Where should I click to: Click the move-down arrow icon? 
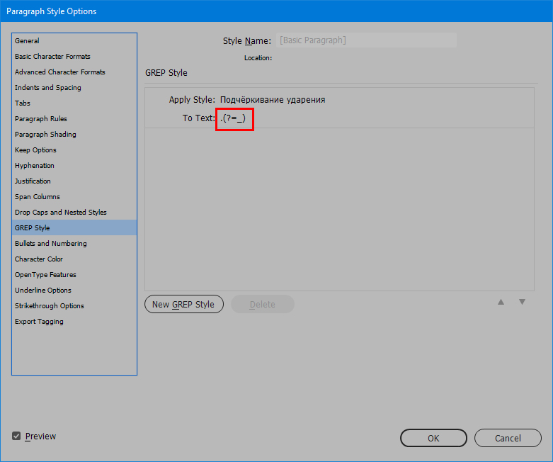522,302
